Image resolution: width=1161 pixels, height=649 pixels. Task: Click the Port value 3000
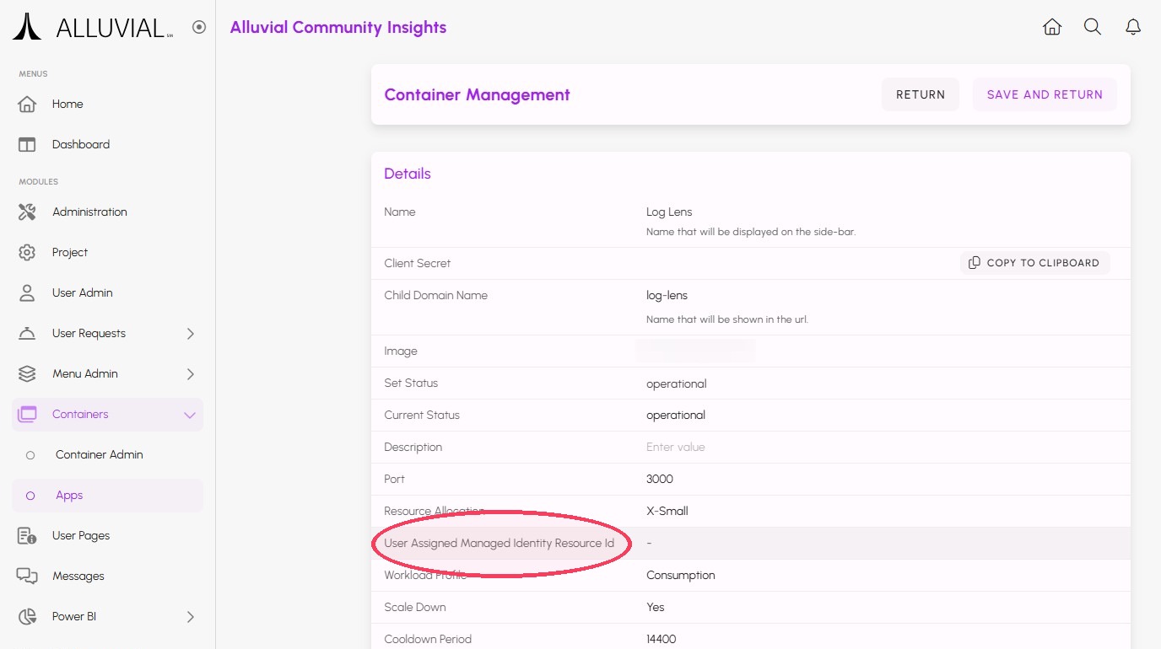(x=660, y=479)
